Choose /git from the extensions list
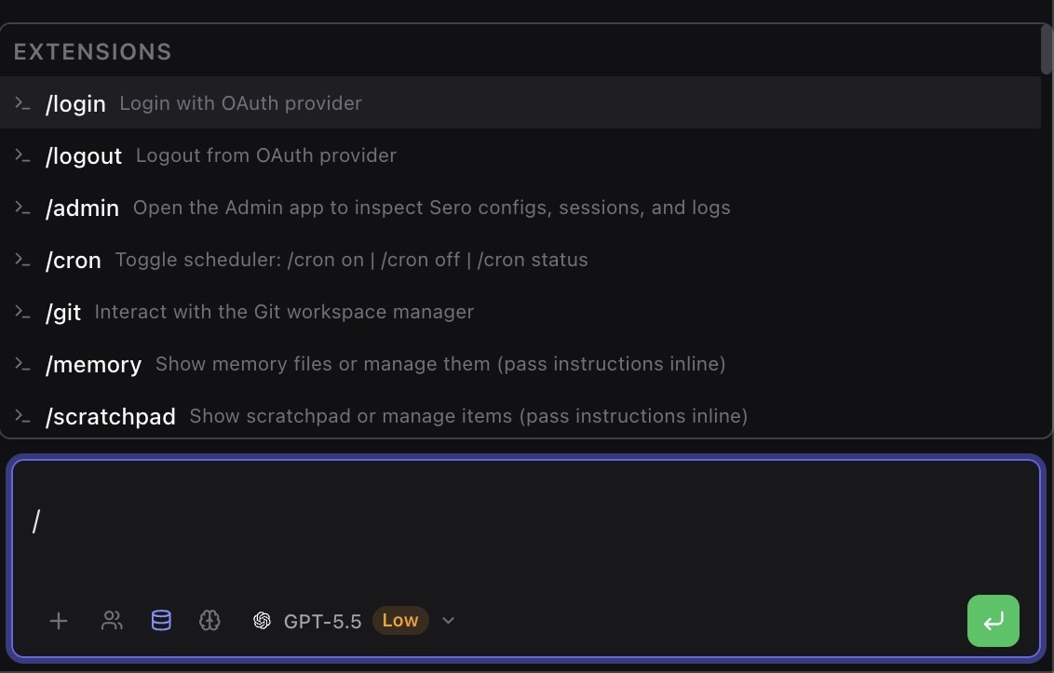 click(62, 312)
